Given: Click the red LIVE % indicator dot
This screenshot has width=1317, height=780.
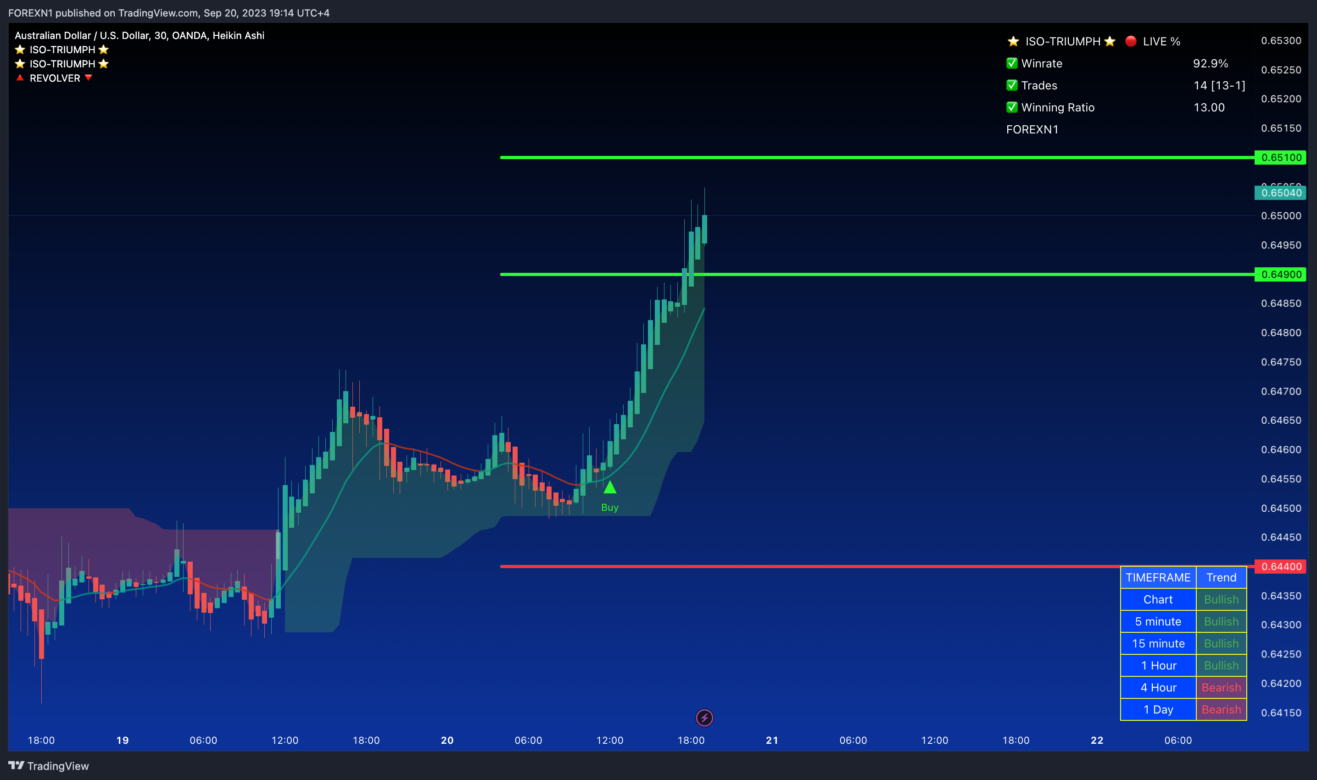Looking at the screenshot, I should (x=1131, y=41).
